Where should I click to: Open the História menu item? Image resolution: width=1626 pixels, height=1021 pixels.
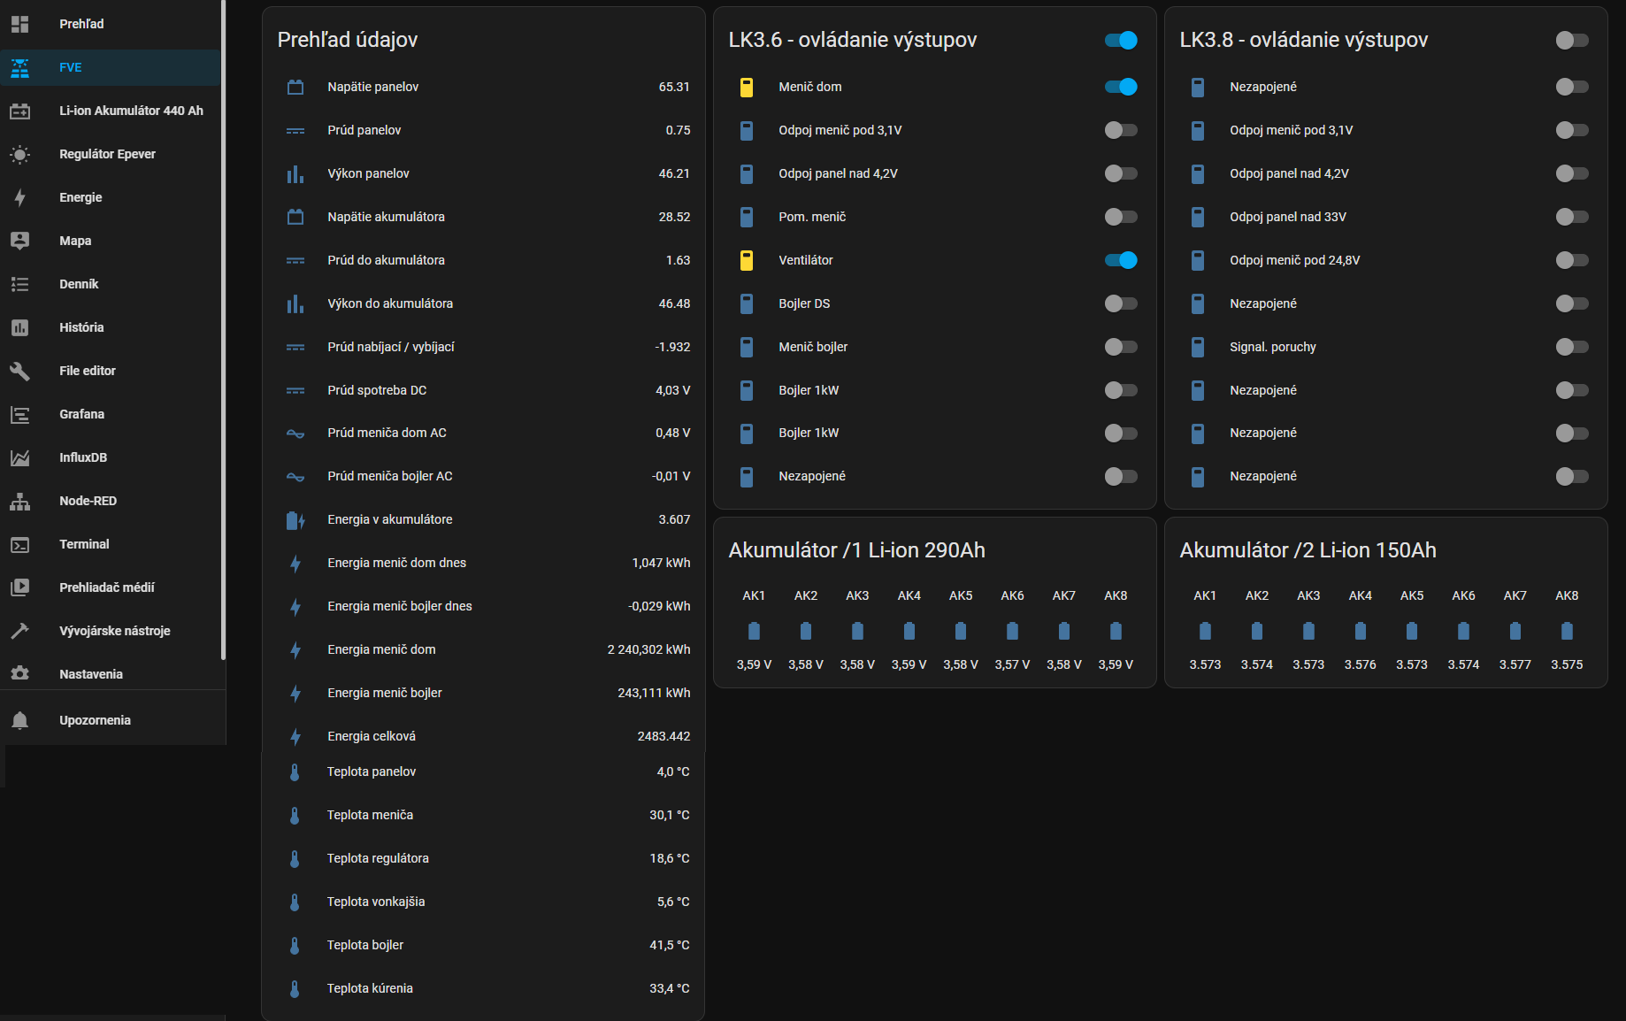coord(81,327)
